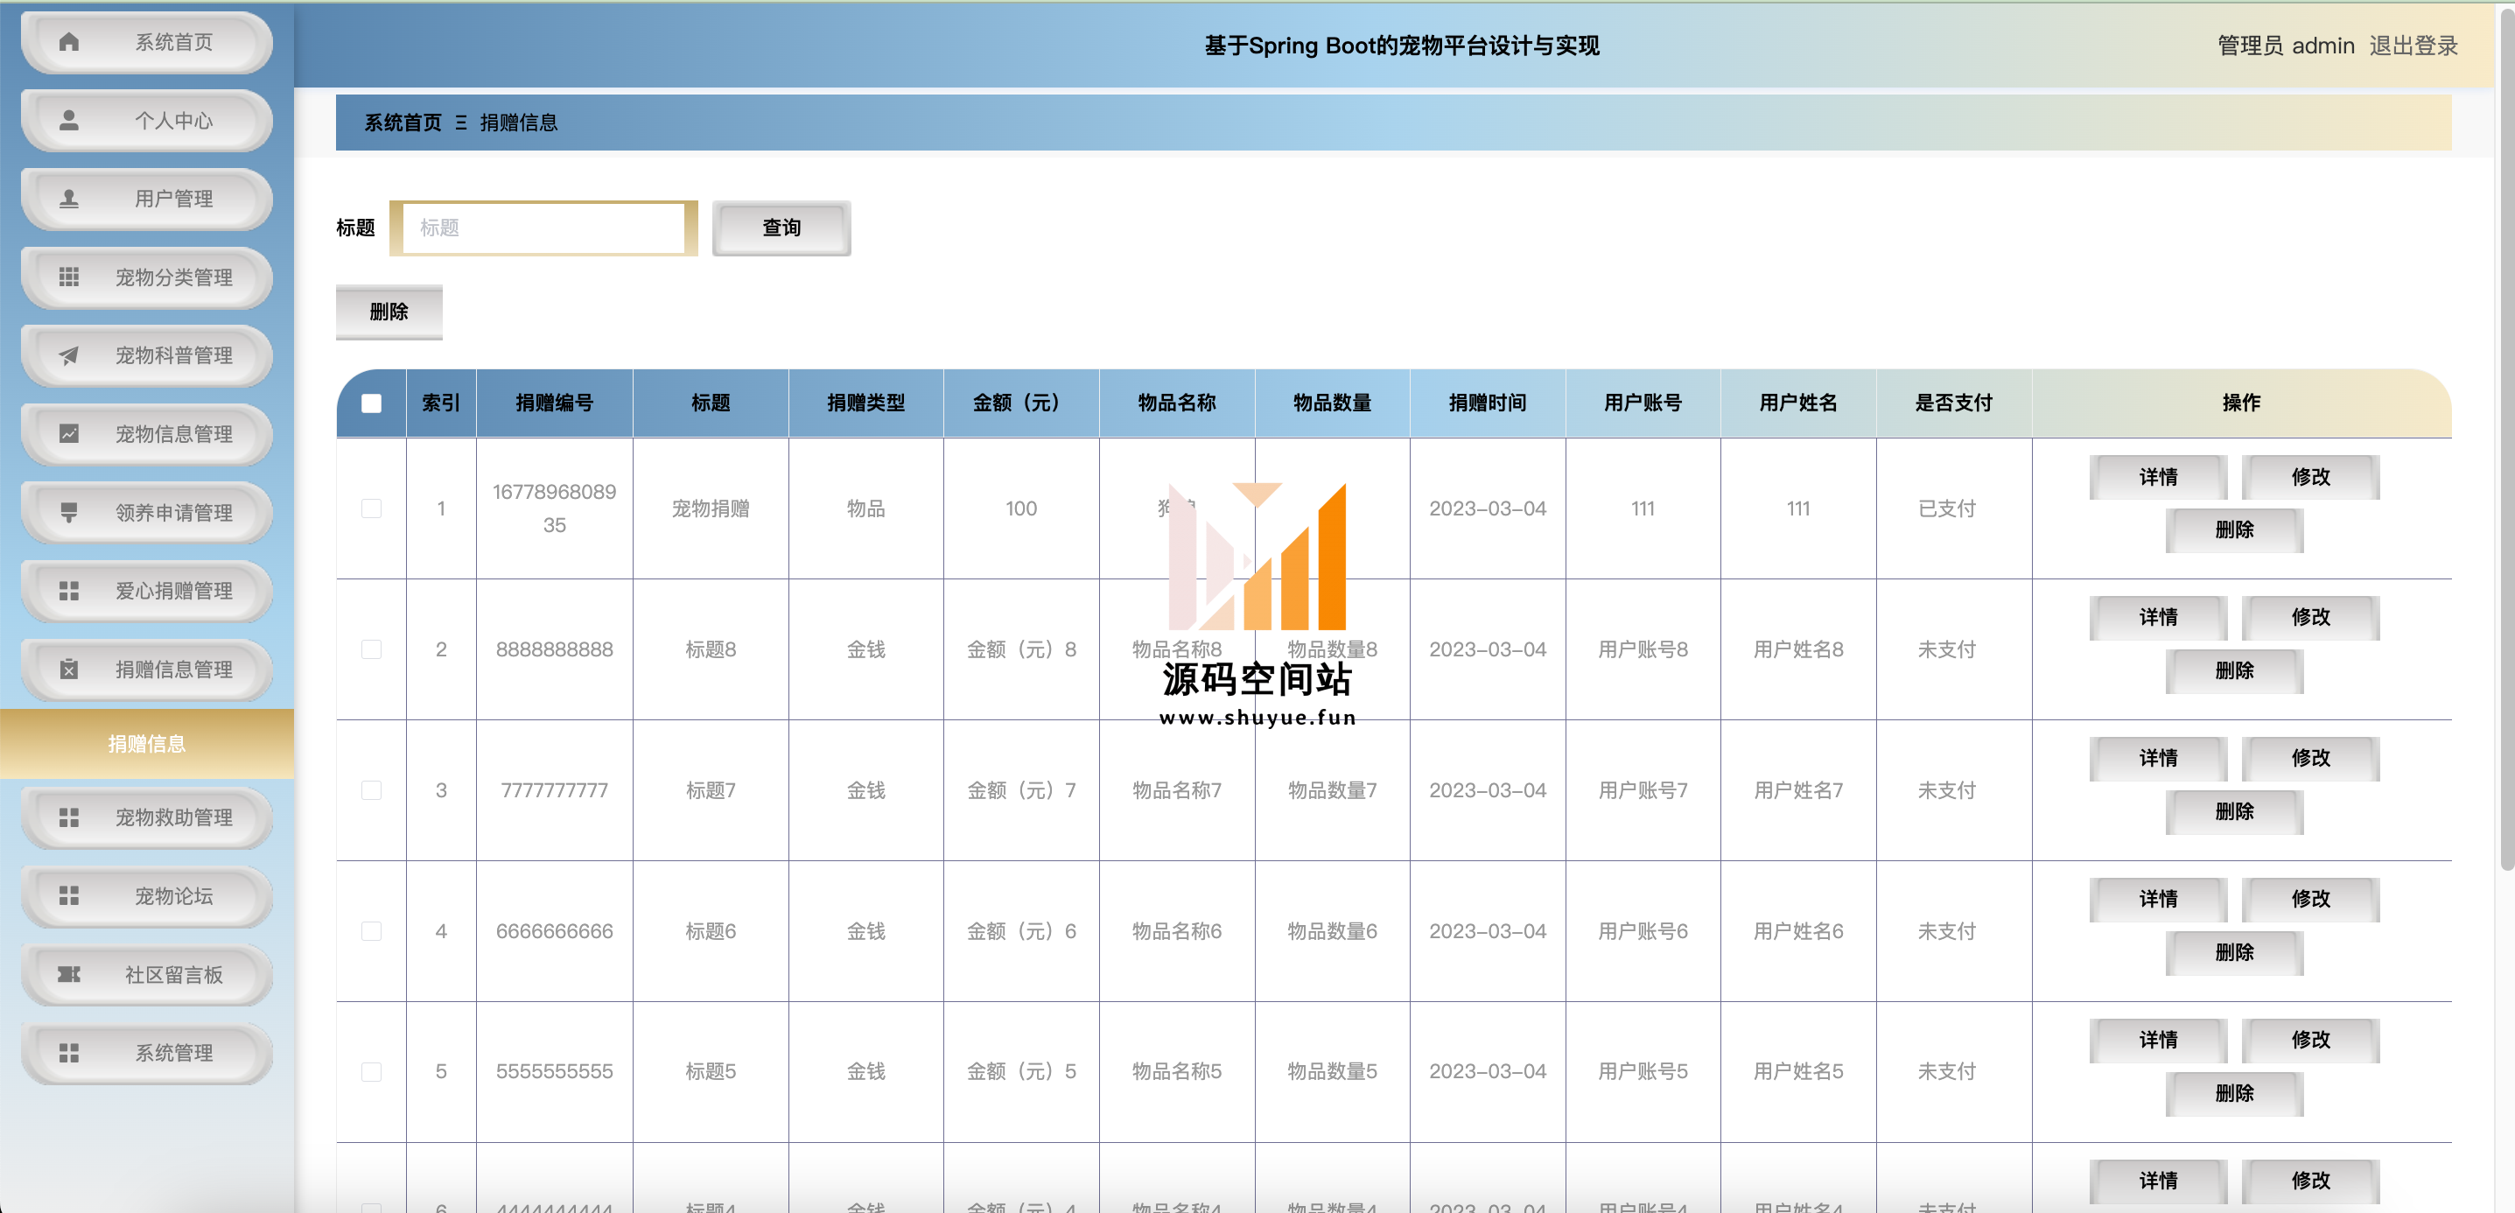Click 删除 for row 标题8
Viewport: 2515px width, 1213px height.
(x=2234, y=670)
